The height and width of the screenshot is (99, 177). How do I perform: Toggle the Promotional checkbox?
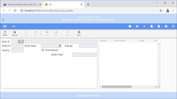click(43, 50)
